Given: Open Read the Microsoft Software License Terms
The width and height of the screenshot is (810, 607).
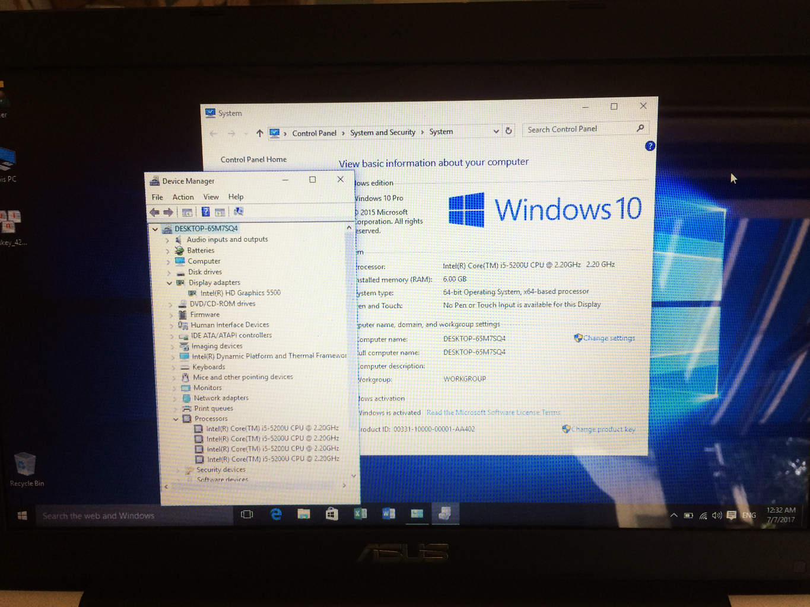Looking at the screenshot, I should [x=493, y=413].
